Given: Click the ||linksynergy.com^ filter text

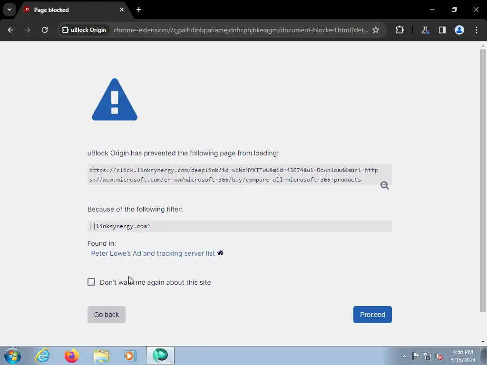Looking at the screenshot, I should 120,226.
